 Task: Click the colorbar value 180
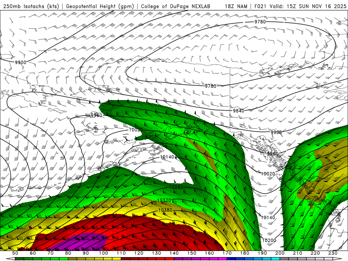pos(245,253)
